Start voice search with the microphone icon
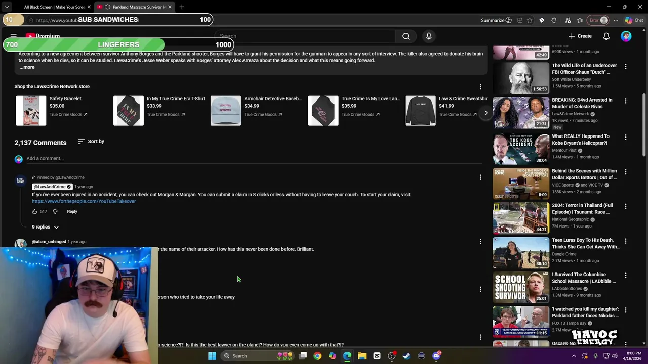The width and height of the screenshot is (648, 364). click(429, 36)
